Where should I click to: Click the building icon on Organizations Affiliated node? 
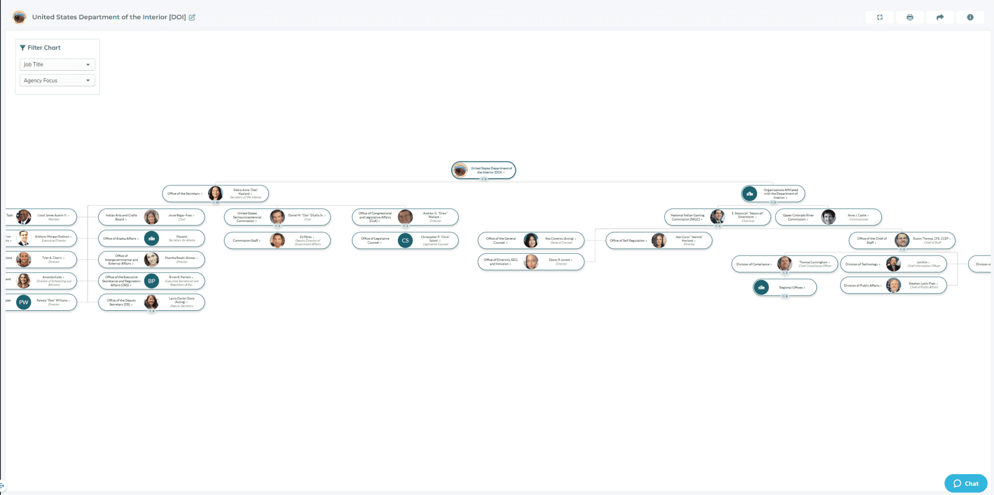coord(749,194)
